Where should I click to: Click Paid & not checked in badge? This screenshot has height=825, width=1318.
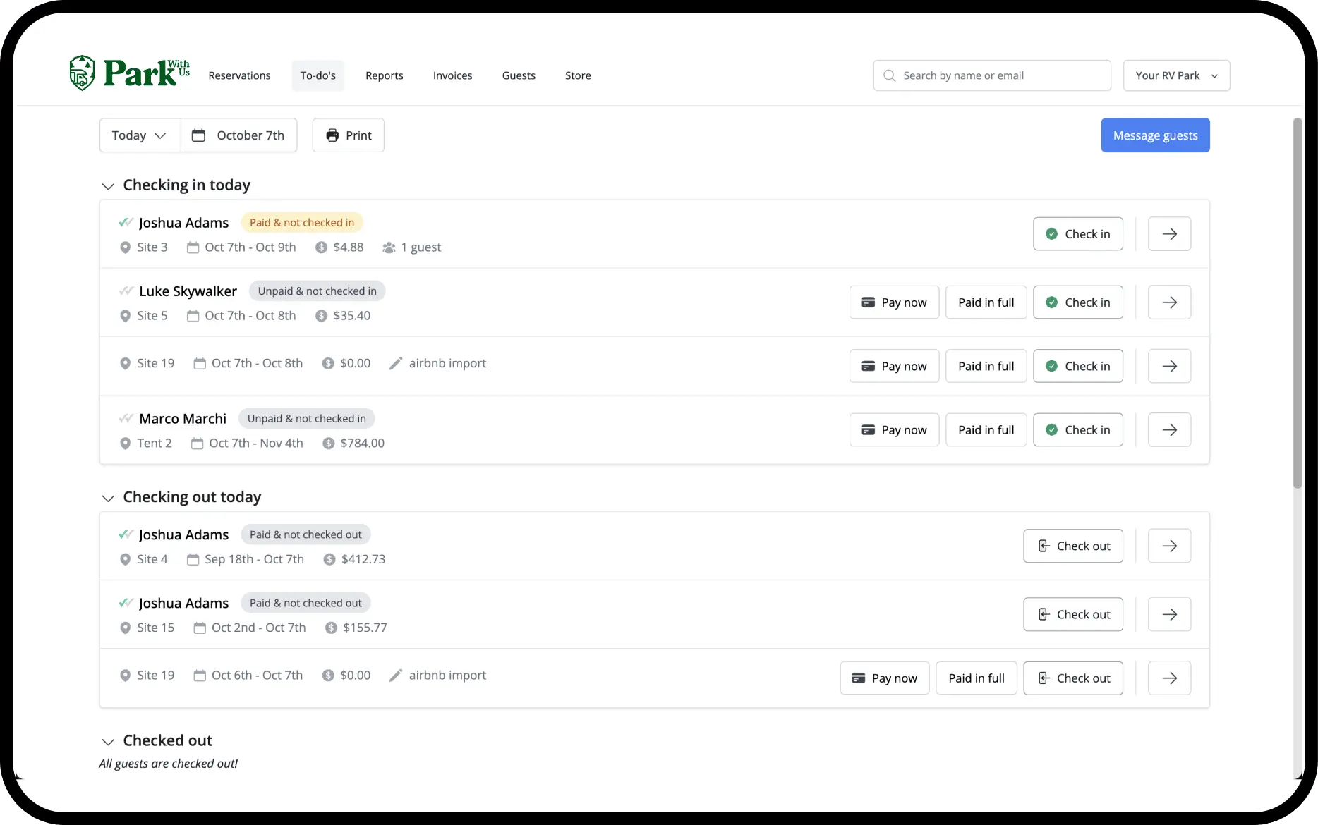(x=302, y=223)
